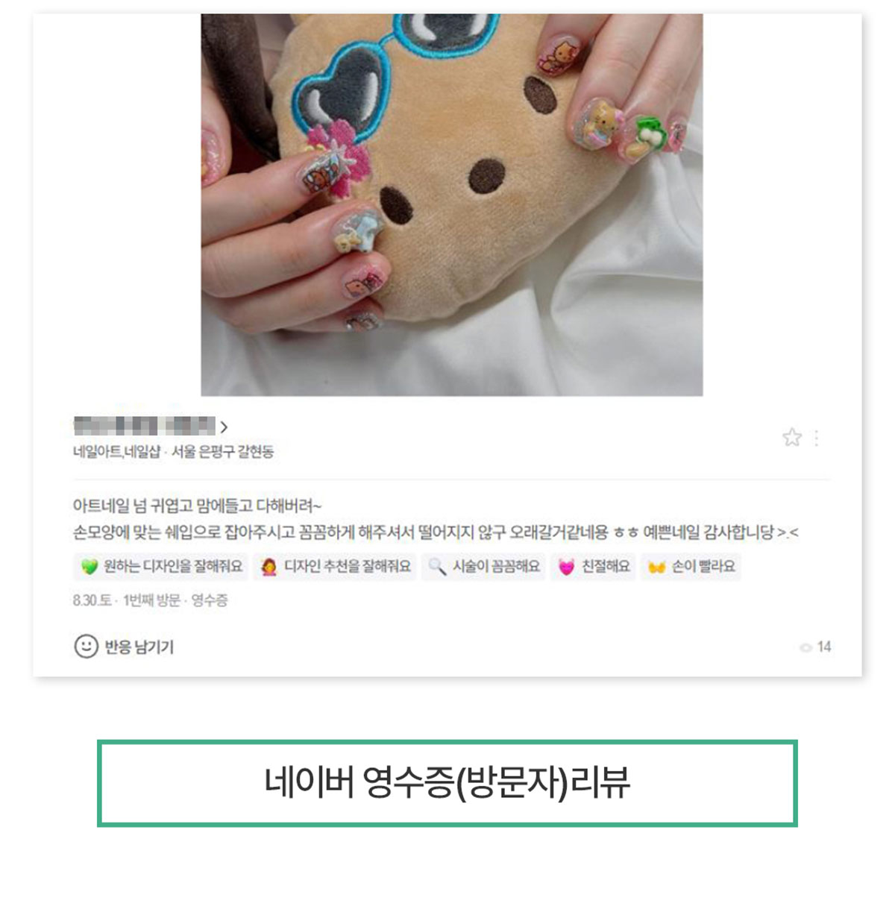The height and width of the screenshot is (918, 895).
Task: Click the pink heart icon on 친절해요
Action: (x=567, y=568)
